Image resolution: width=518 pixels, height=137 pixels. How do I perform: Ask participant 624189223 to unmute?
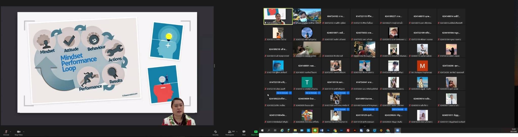[x=282, y=93]
